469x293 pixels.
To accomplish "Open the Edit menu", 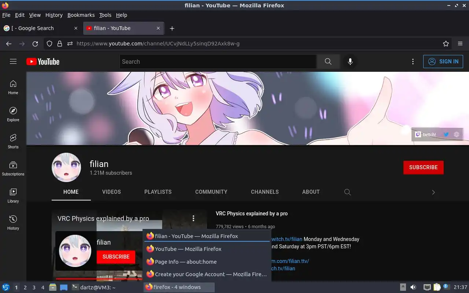I will (x=20, y=15).
